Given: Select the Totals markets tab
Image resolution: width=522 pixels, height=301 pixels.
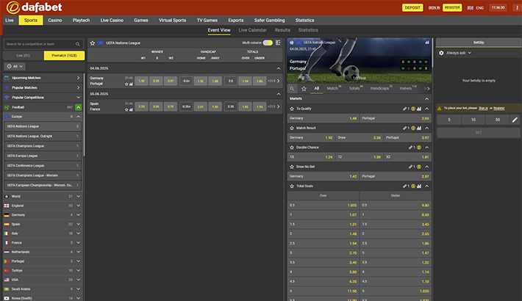Looking at the screenshot, I should pos(356,88).
